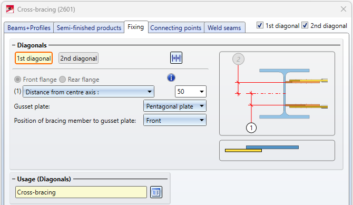Click the 2nd diagonal button

79,58
